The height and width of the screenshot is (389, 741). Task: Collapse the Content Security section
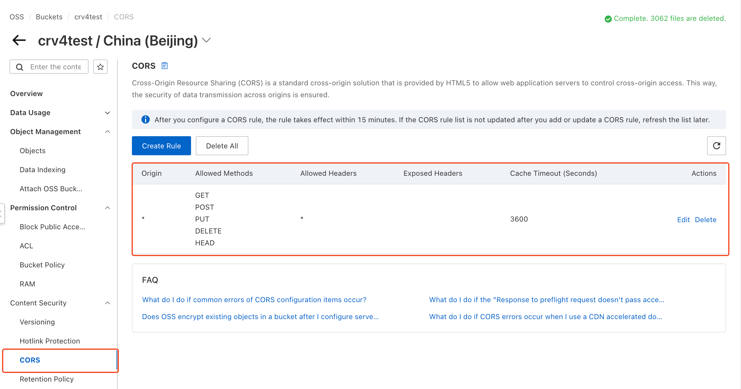tap(108, 303)
